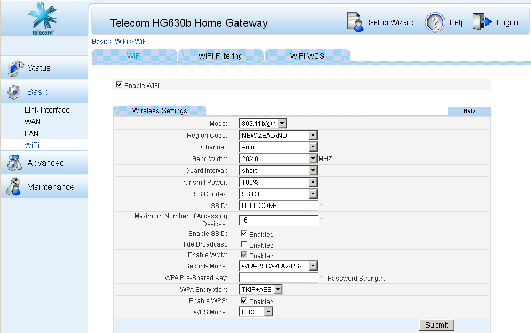531x333 pixels.
Task: Select WiFi in the sidebar submenu
Action: click(32, 145)
